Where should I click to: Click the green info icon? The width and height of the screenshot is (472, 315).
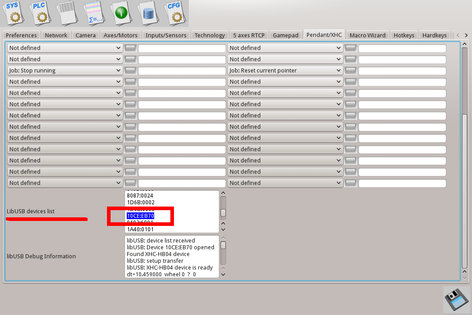click(121, 13)
